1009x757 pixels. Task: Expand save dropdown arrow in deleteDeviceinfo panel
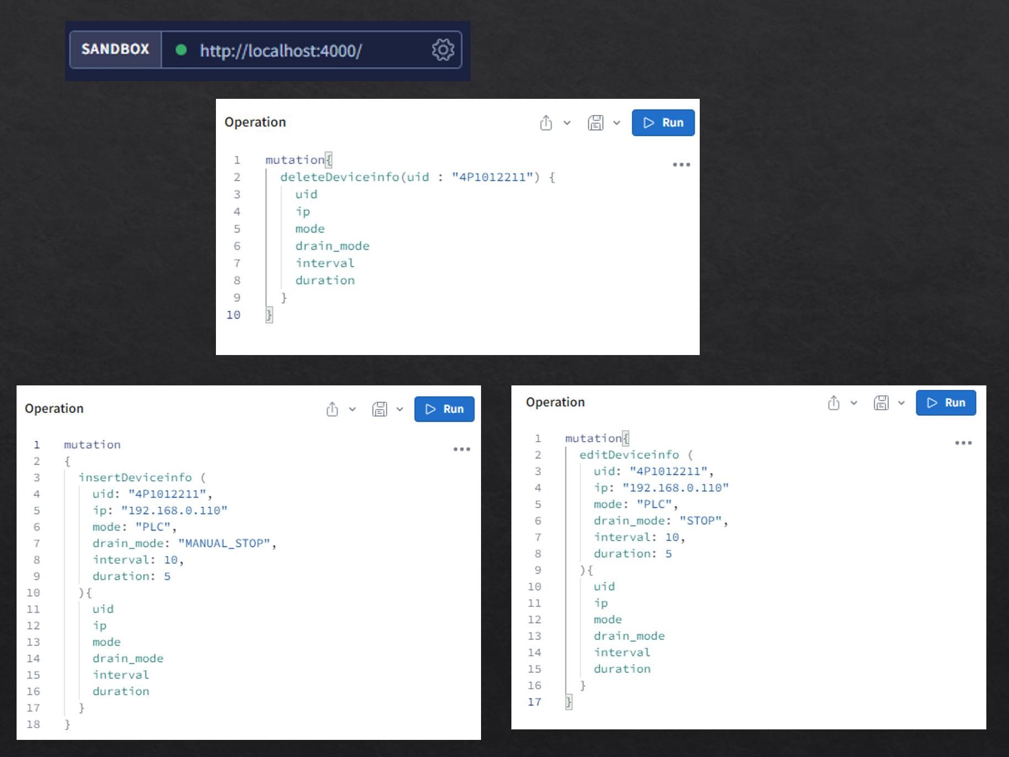[617, 123]
